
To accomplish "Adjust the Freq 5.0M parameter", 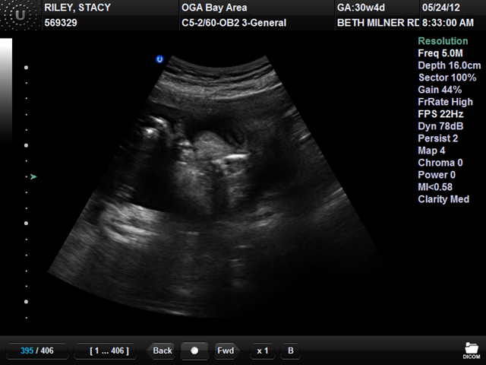I will tap(440, 53).
